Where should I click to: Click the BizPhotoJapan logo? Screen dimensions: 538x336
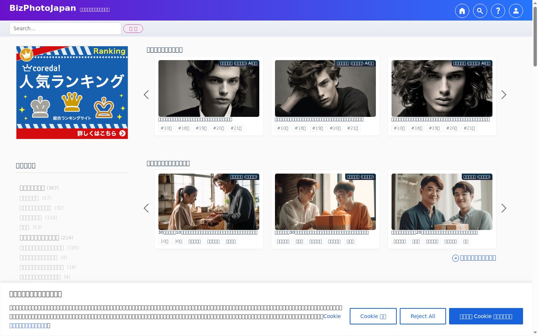click(43, 8)
